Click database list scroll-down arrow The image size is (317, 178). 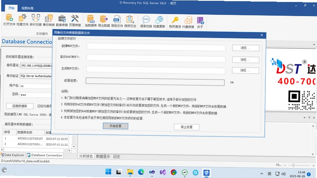(74, 147)
